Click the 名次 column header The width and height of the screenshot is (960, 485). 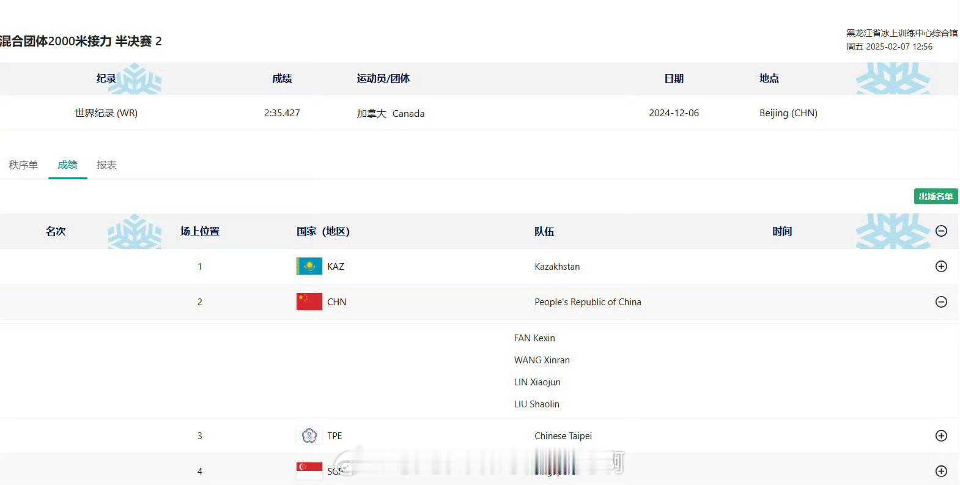pos(56,231)
